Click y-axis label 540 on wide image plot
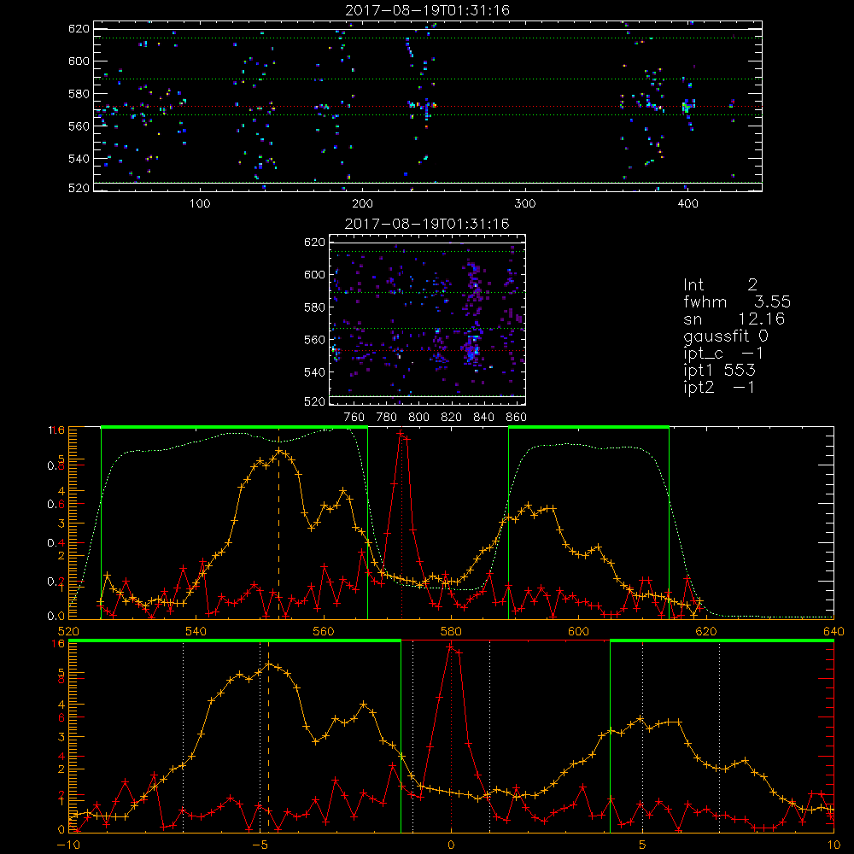Image resolution: width=854 pixels, height=854 pixels. (79, 159)
